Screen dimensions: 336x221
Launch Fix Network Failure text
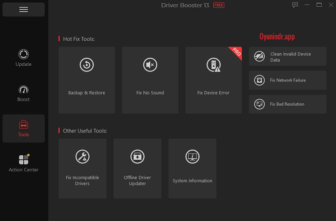click(x=288, y=80)
